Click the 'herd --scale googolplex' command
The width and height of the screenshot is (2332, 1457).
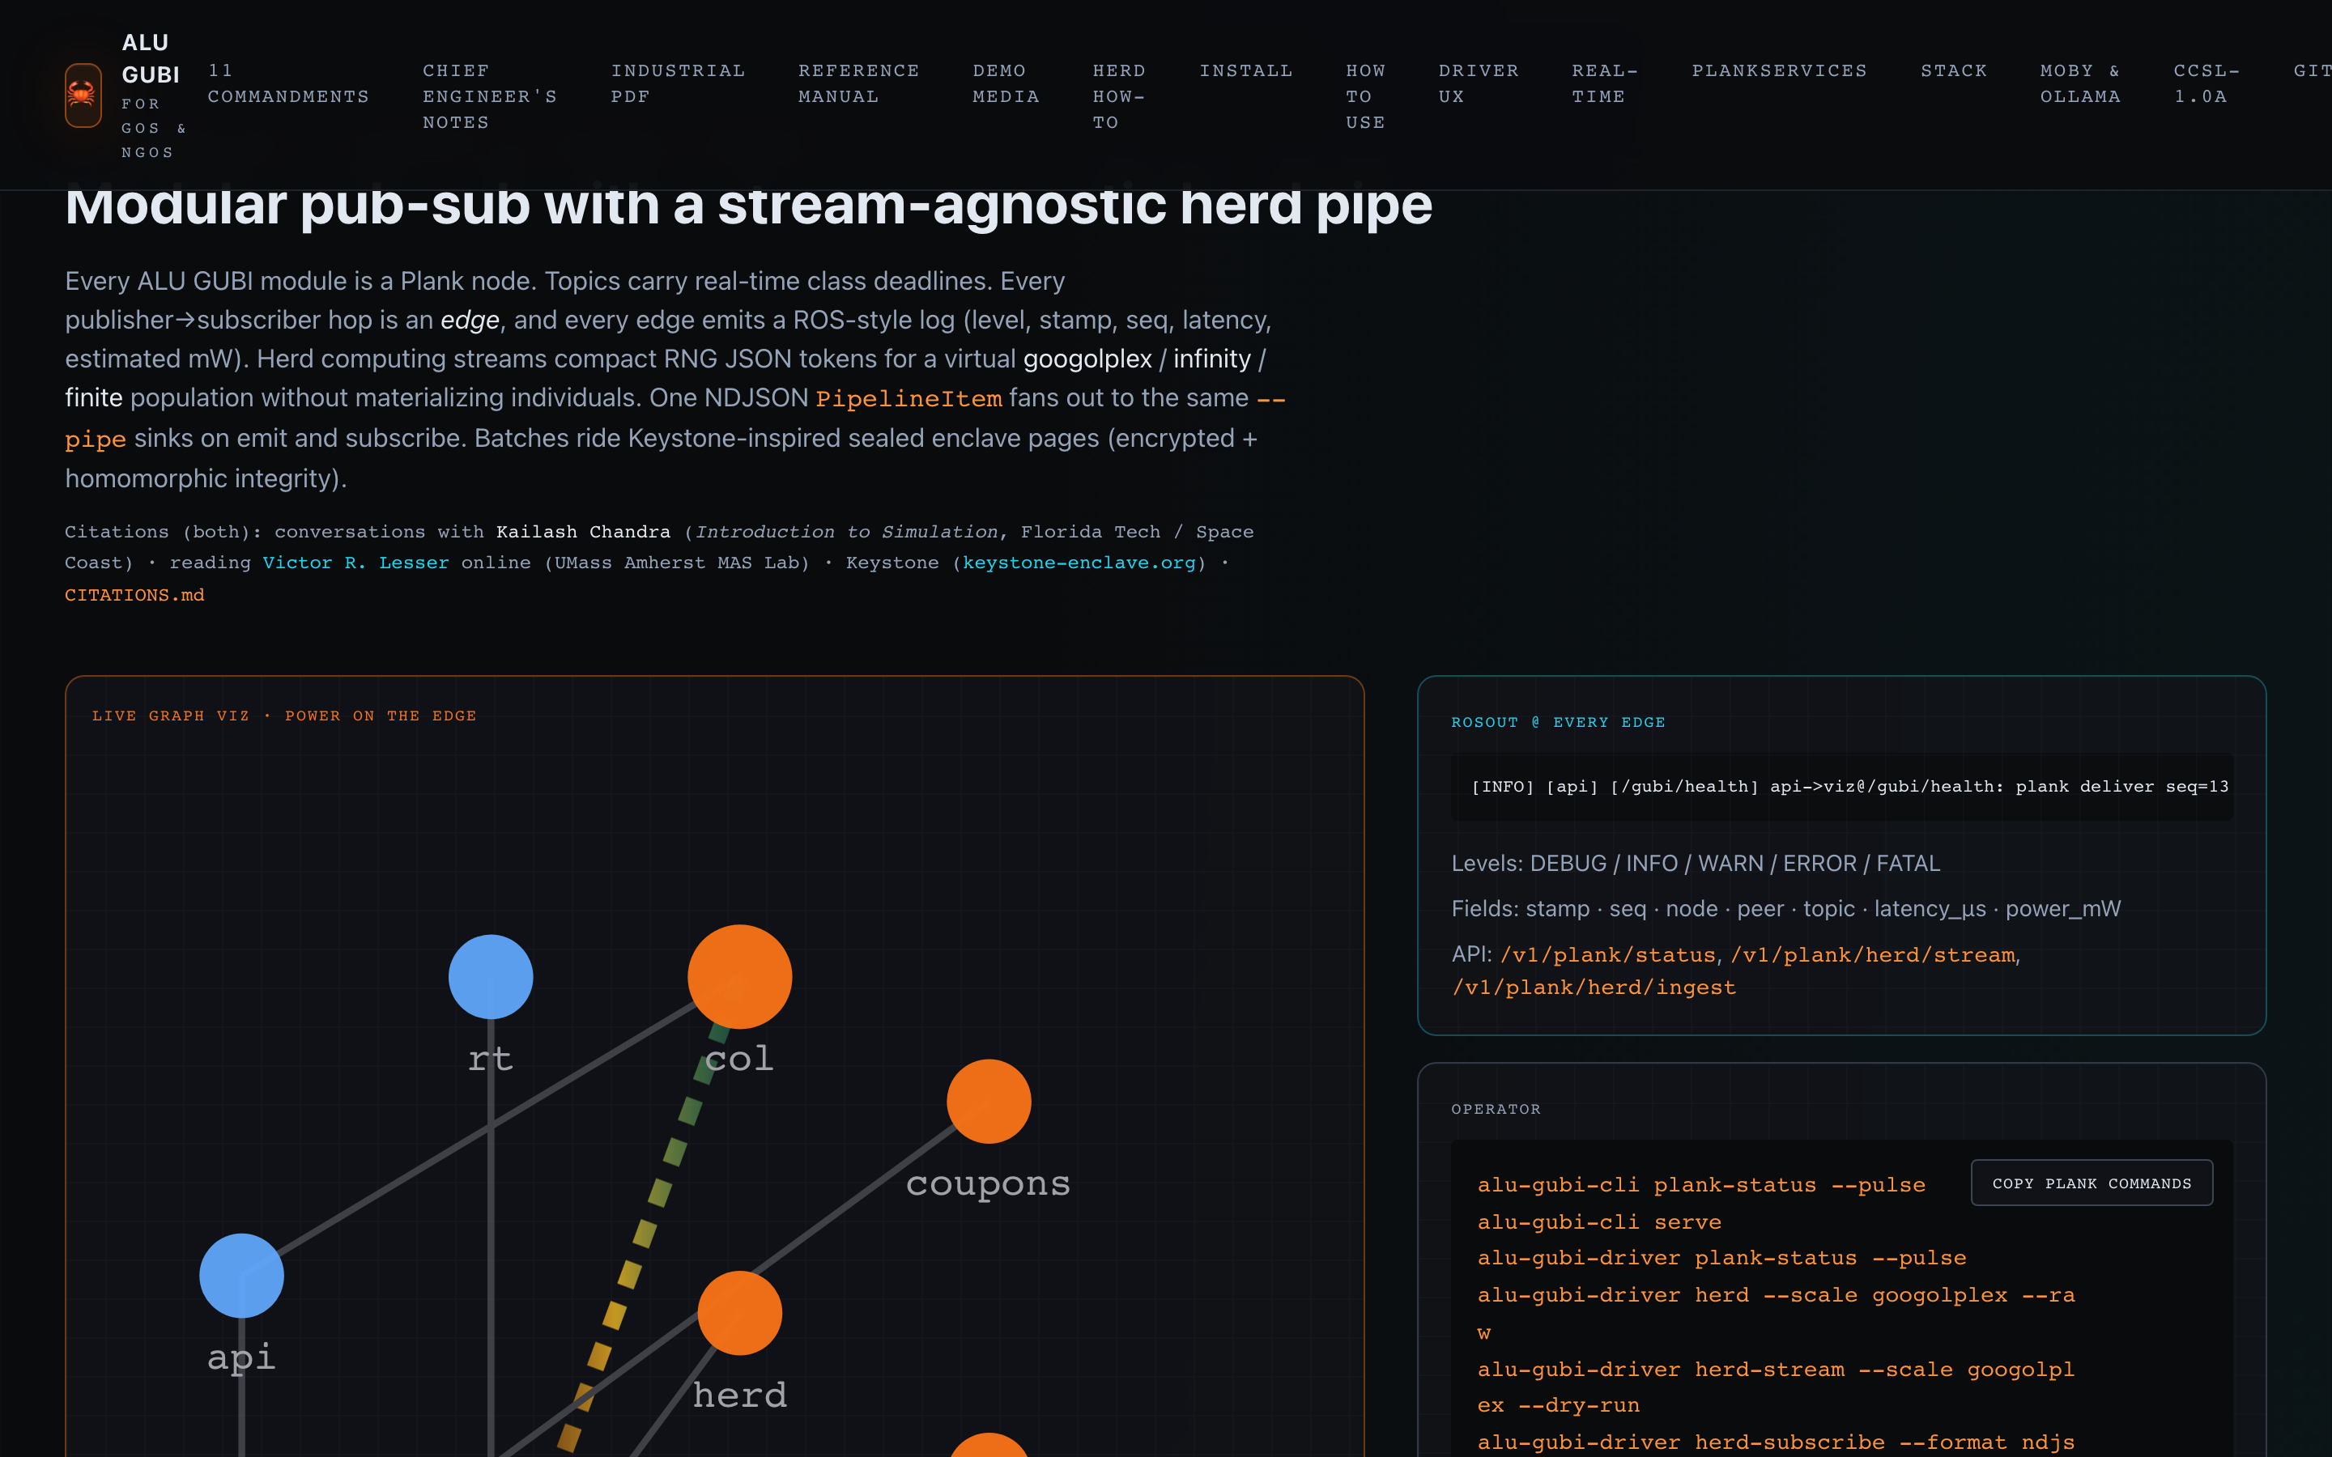click(x=1775, y=1314)
